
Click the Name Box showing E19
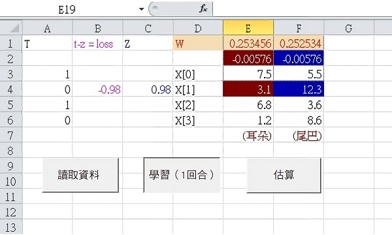point(68,10)
